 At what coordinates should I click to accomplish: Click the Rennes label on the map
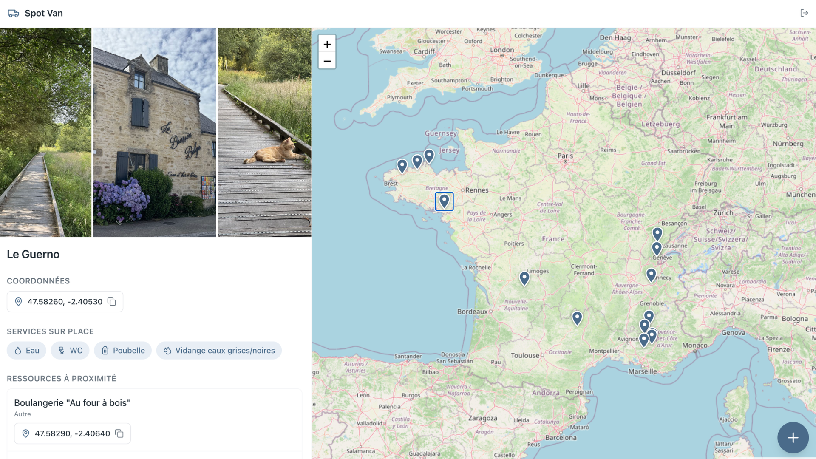pyautogui.click(x=477, y=190)
